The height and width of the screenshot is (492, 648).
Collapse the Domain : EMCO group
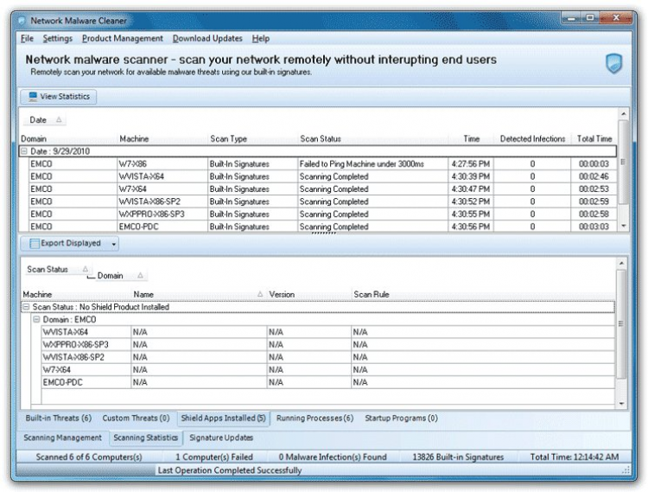click(36, 320)
